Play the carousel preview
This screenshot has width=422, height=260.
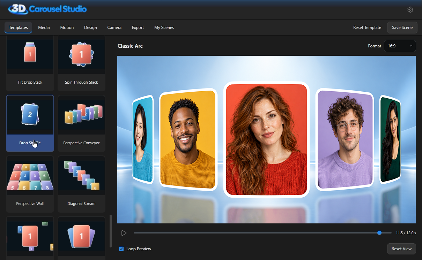click(x=124, y=233)
